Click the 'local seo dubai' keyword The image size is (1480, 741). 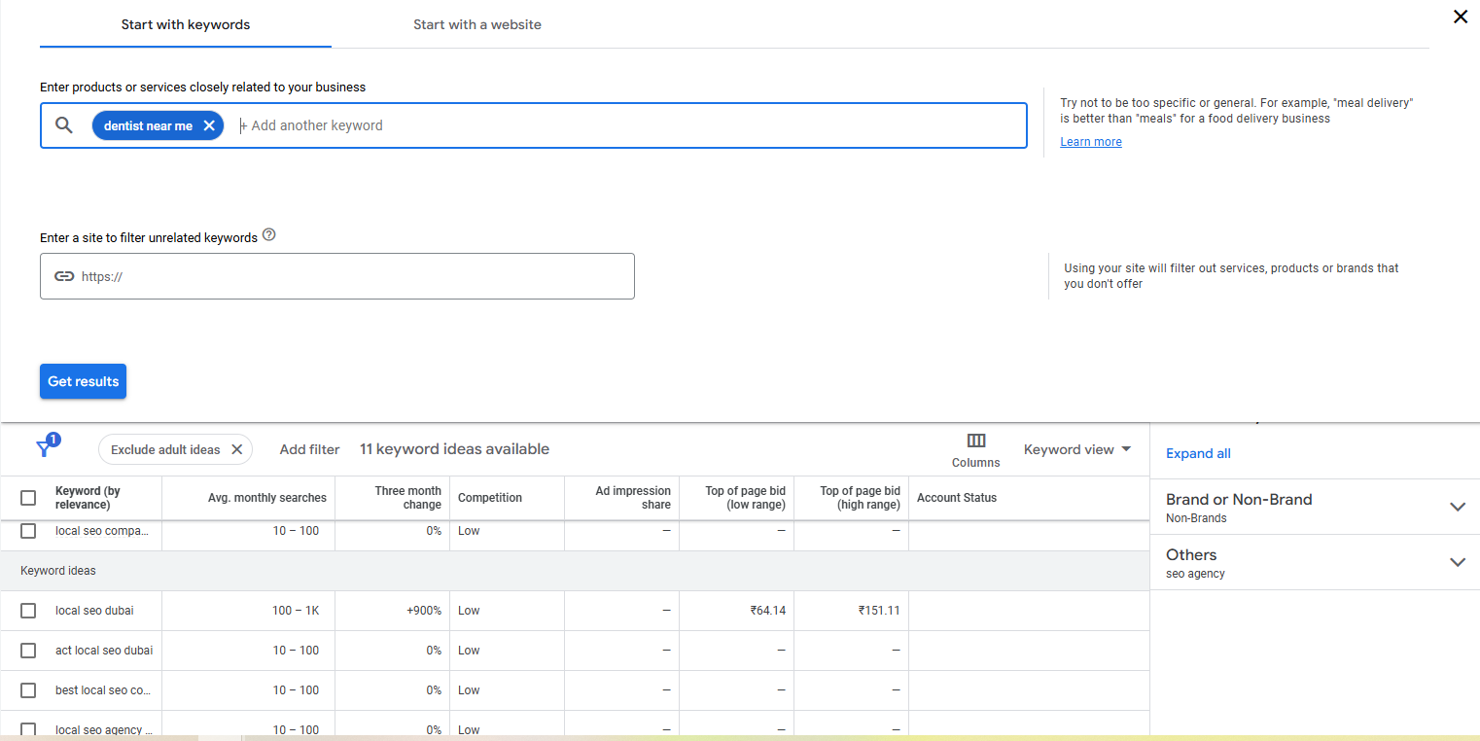[94, 611]
